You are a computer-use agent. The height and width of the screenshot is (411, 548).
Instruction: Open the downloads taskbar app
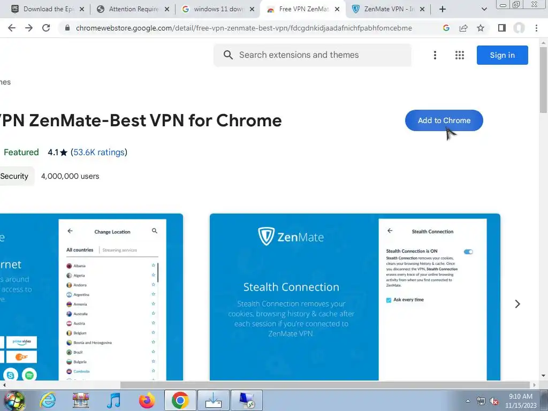(x=213, y=400)
